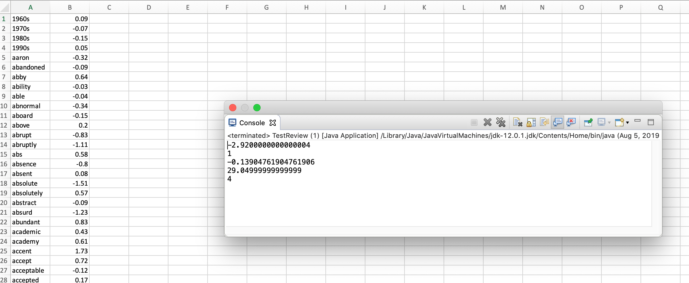This screenshot has width=689, height=283.
Task: Click the Console tab monitor icon
Action: click(x=232, y=122)
